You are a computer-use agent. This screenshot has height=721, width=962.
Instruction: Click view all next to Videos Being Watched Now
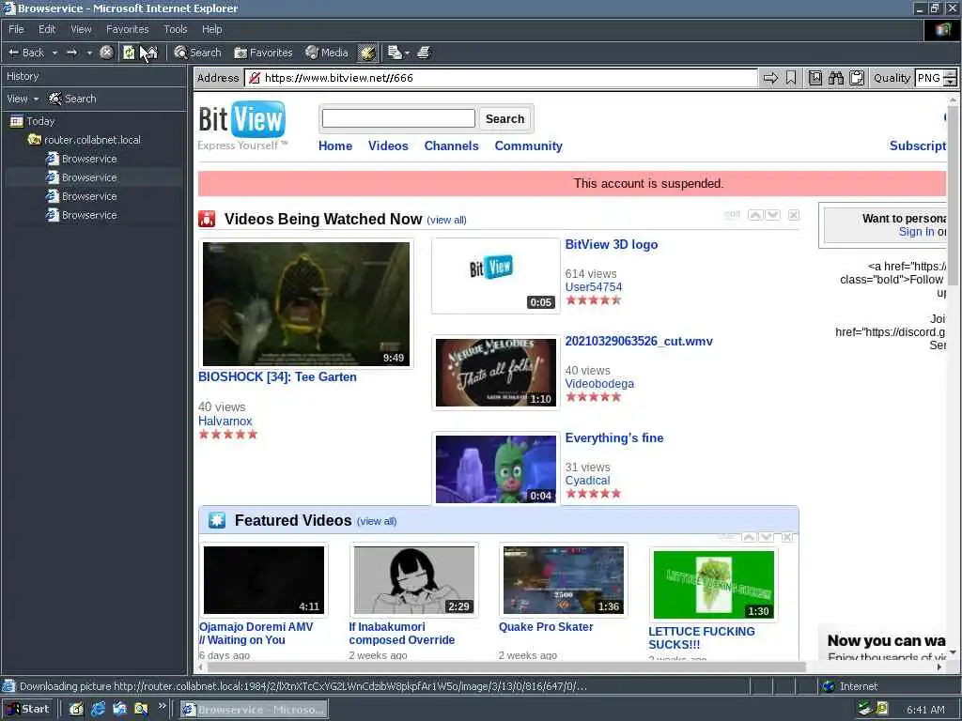click(446, 220)
